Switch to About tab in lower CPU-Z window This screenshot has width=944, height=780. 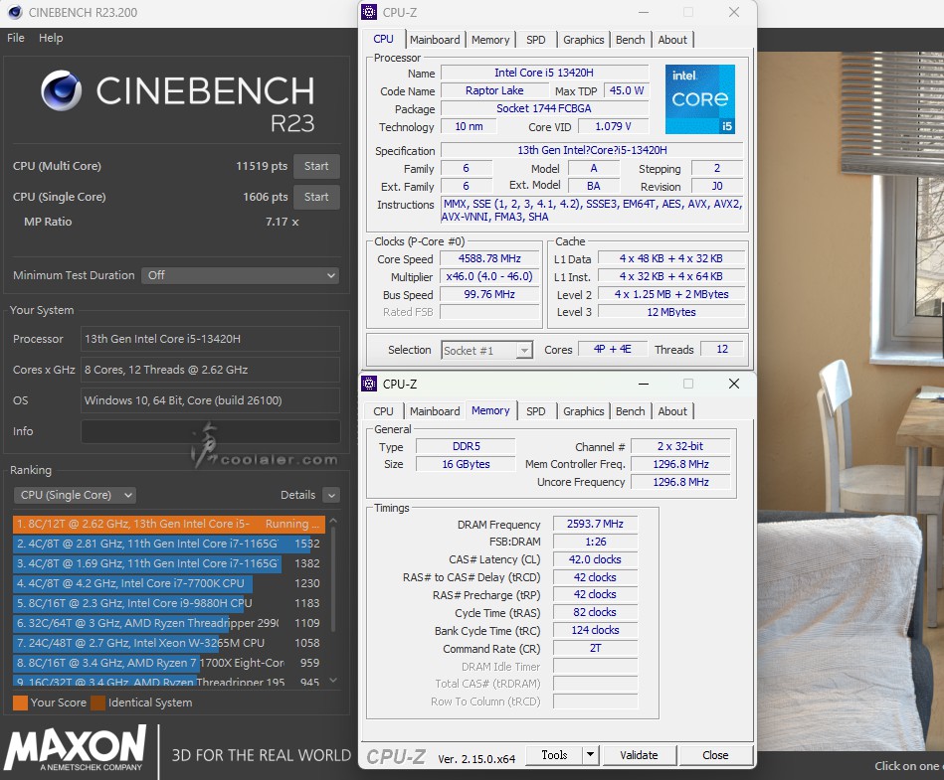[x=672, y=411]
